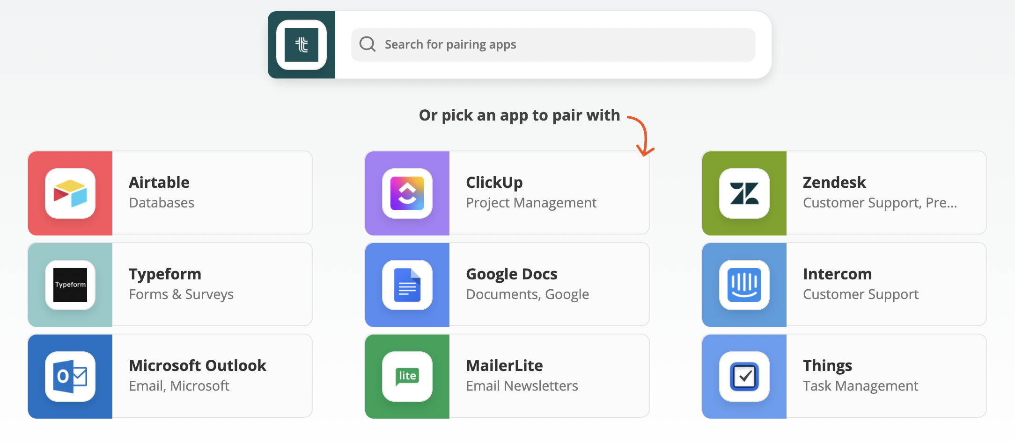The width and height of the screenshot is (1015, 442).
Task: Click the Things app icon
Action: click(x=744, y=376)
